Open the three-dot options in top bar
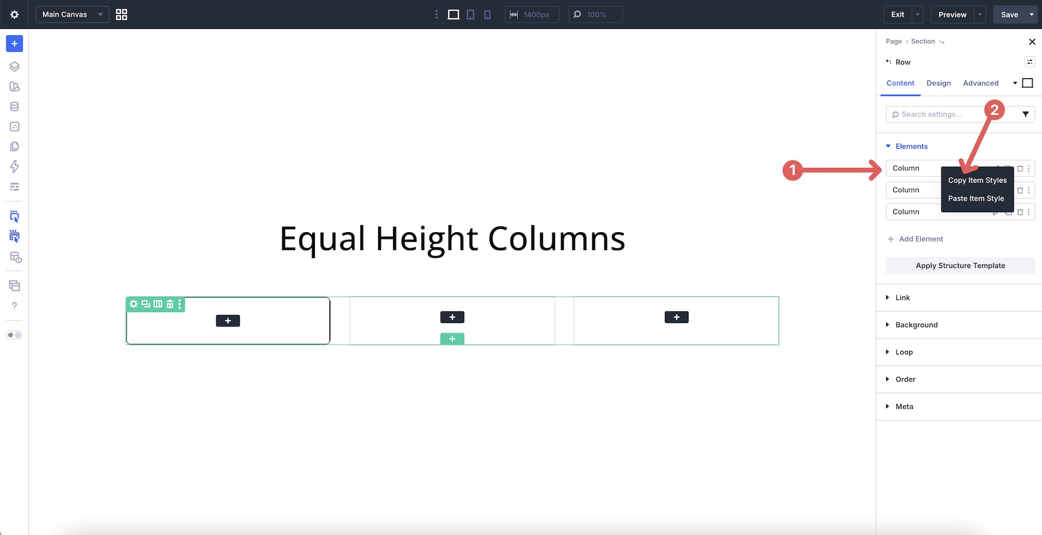This screenshot has height=535, width=1042. (x=436, y=14)
